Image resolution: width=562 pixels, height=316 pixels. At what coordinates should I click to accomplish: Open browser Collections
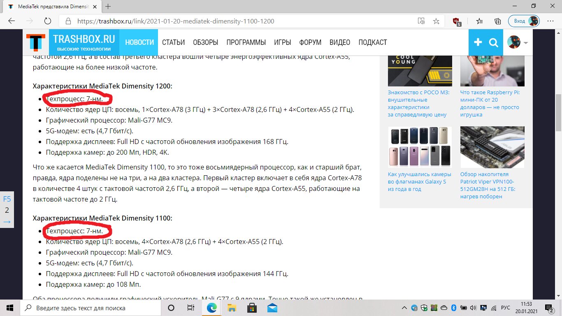(498, 21)
